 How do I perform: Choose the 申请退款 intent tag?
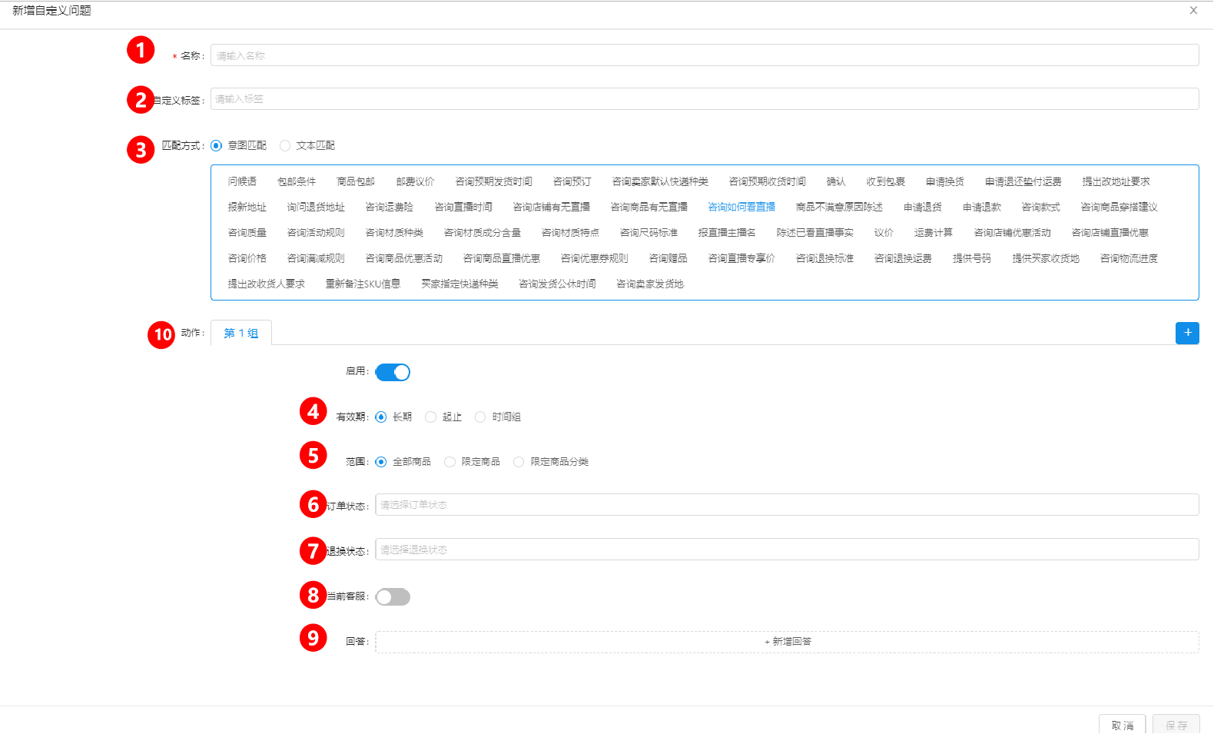[x=982, y=207]
